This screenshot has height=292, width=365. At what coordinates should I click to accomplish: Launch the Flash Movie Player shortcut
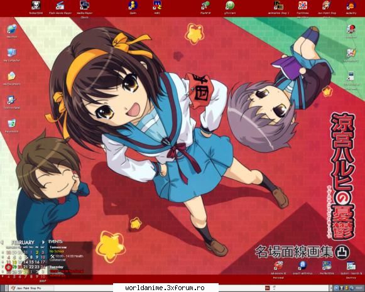[x=60, y=6]
